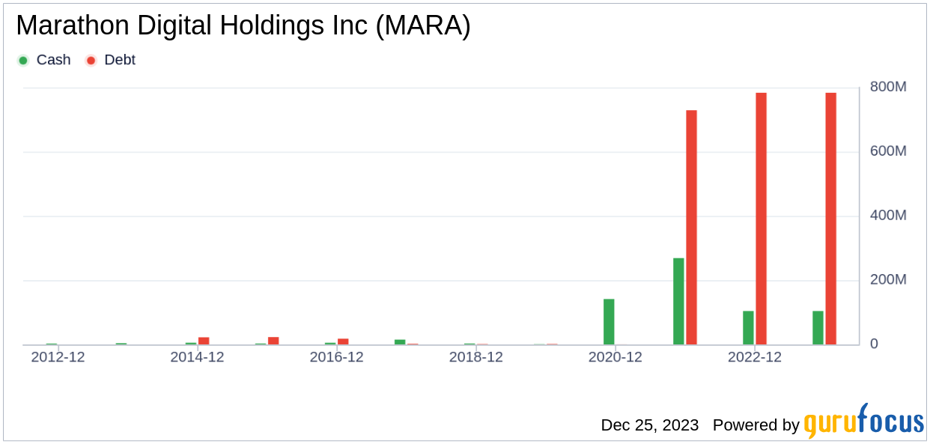Viewport: 930px width, 444px height.
Task: Click the green Cash bar at 2022-12
Action: [748, 328]
